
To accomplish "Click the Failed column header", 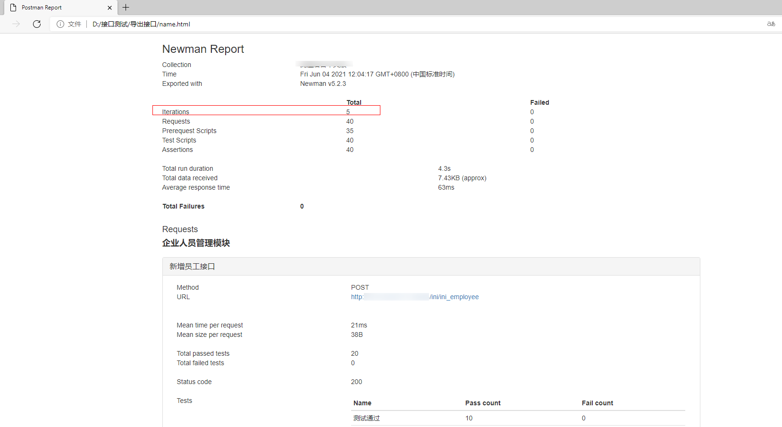I will coord(540,102).
